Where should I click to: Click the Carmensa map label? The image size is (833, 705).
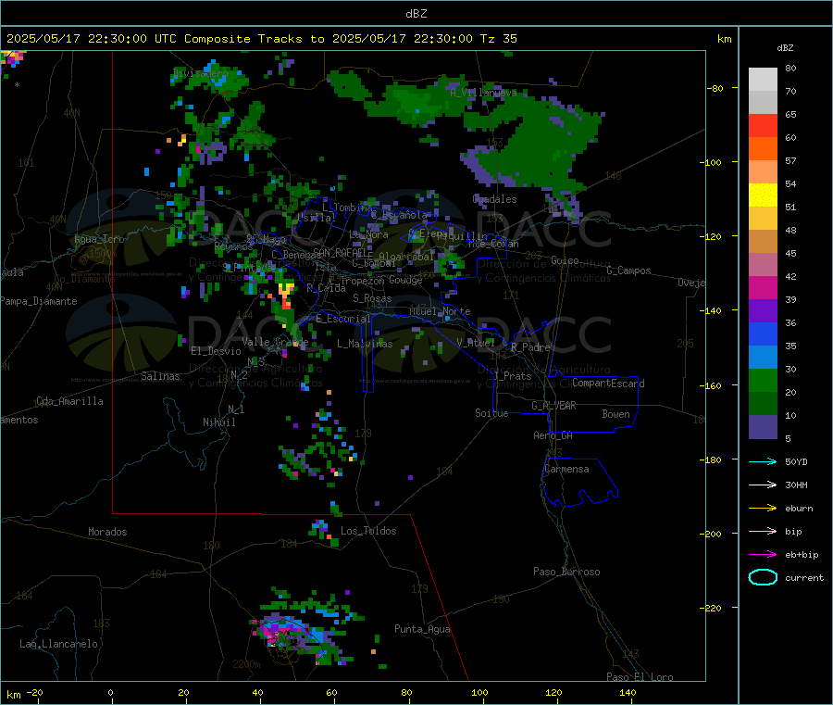click(566, 469)
